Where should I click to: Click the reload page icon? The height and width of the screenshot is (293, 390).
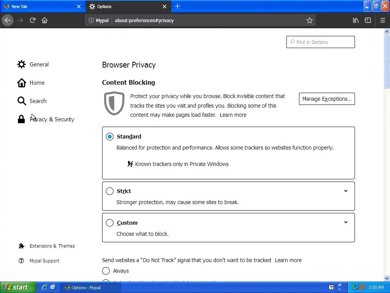click(x=32, y=20)
